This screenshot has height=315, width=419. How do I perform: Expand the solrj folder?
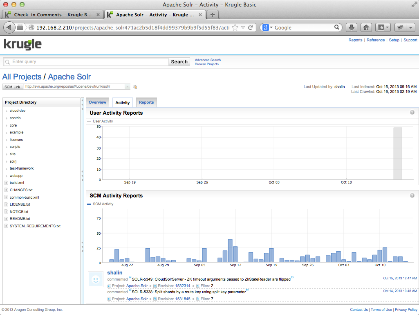pos(7,161)
